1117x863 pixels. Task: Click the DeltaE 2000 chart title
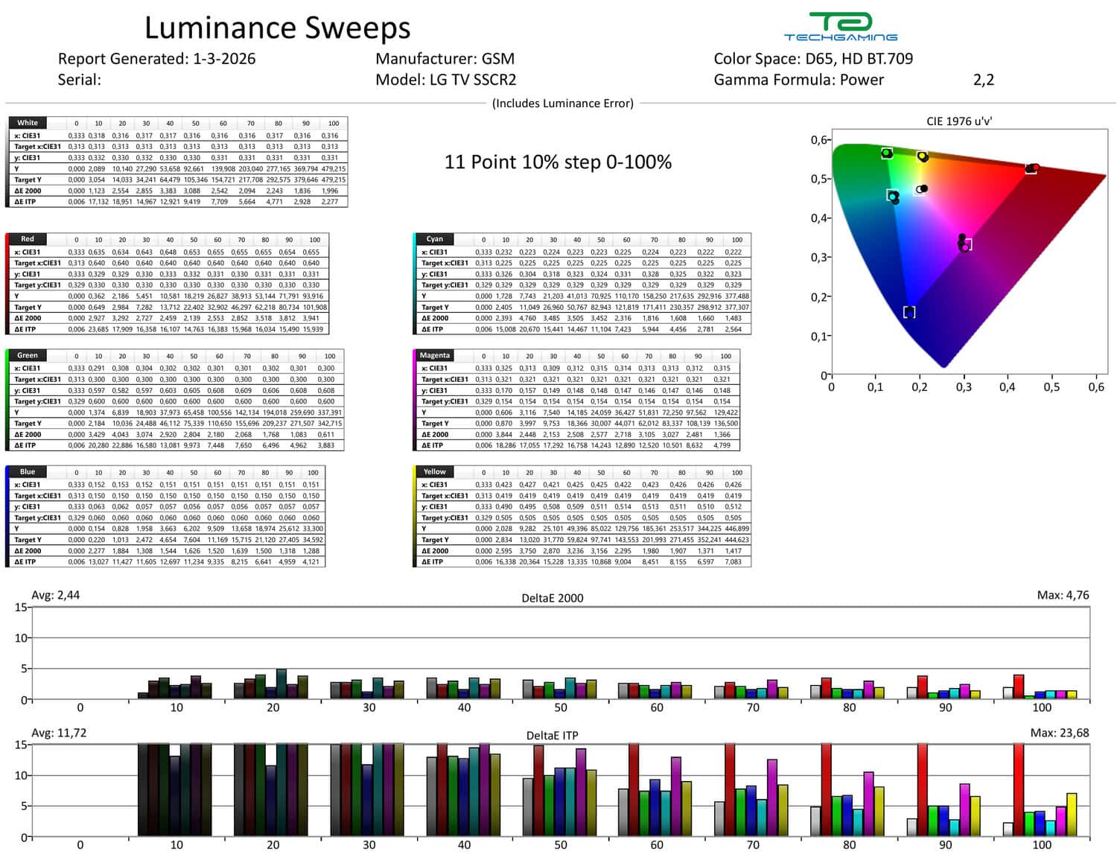[553, 598]
